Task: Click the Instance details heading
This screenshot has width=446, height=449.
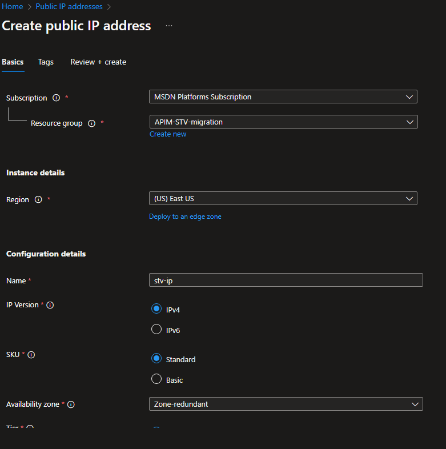Action: click(x=35, y=173)
